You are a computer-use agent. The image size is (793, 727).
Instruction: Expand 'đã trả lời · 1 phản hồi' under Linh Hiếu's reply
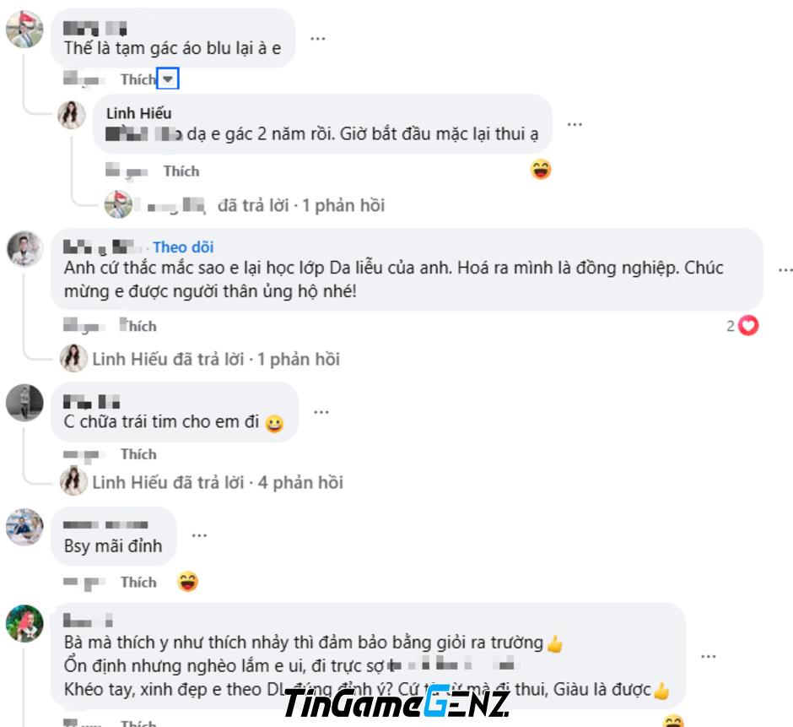(301, 205)
